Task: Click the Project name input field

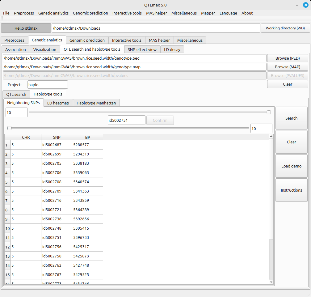Action: tap(47, 85)
